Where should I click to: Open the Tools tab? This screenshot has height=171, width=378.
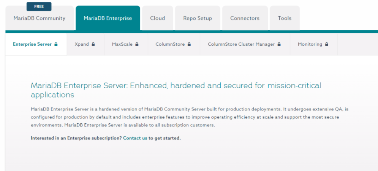tap(285, 18)
